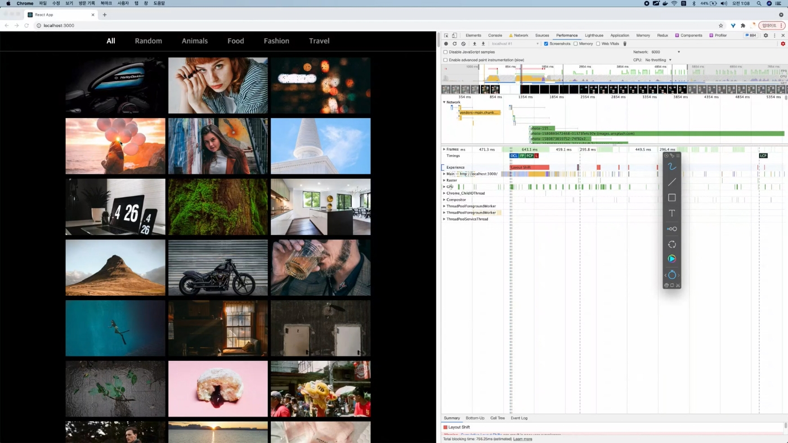The height and width of the screenshot is (443, 788).
Task: Check Disable JavaScript samples
Action: (x=446, y=52)
